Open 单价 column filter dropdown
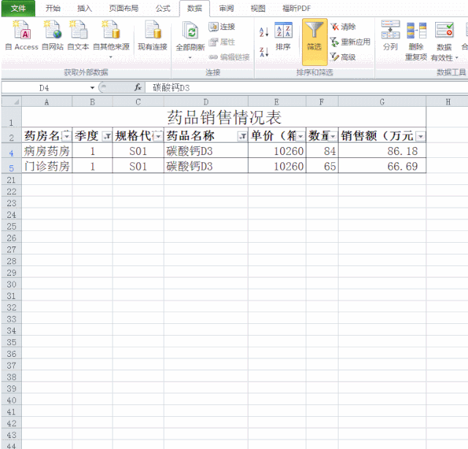 click(301, 137)
